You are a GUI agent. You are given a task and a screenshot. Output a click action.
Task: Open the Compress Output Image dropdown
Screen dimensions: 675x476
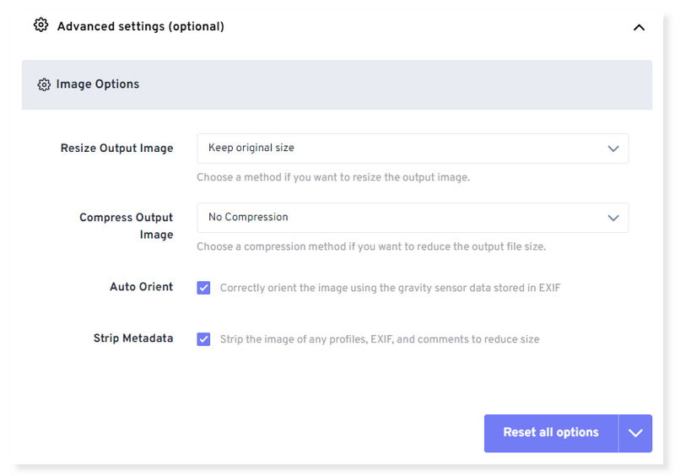tap(412, 217)
